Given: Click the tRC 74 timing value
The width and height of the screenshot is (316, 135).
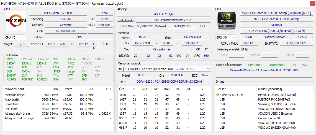Looking at the screenshot, I should [187, 56].
